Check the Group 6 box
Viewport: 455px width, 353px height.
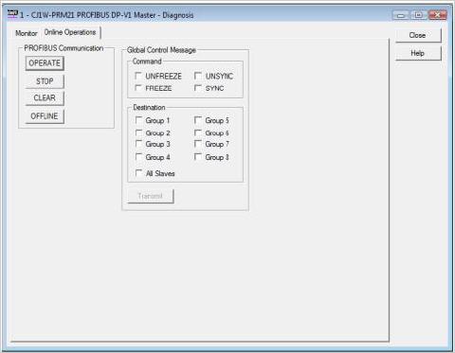pyautogui.click(x=198, y=132)
